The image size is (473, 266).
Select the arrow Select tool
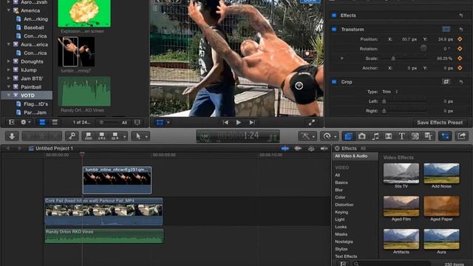pos(138,136)
